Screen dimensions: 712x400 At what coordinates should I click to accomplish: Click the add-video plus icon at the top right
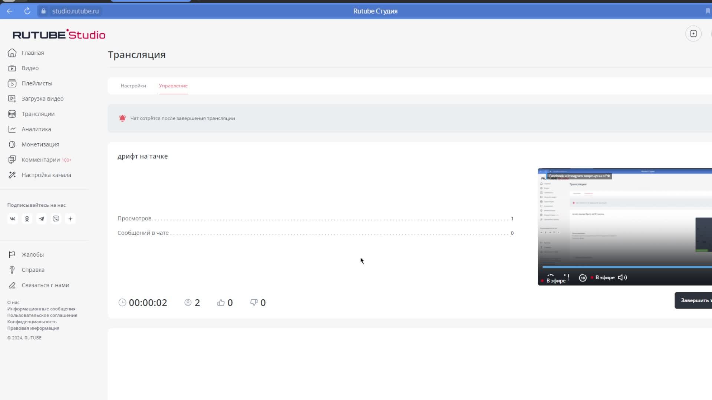click(x=693, y=34)
